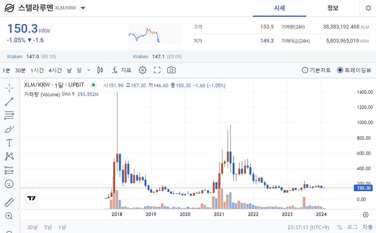This screenshot has width=376, height=233.
Task: Open the Kraken 147.0 euro price link
Action: click(31, 56)
